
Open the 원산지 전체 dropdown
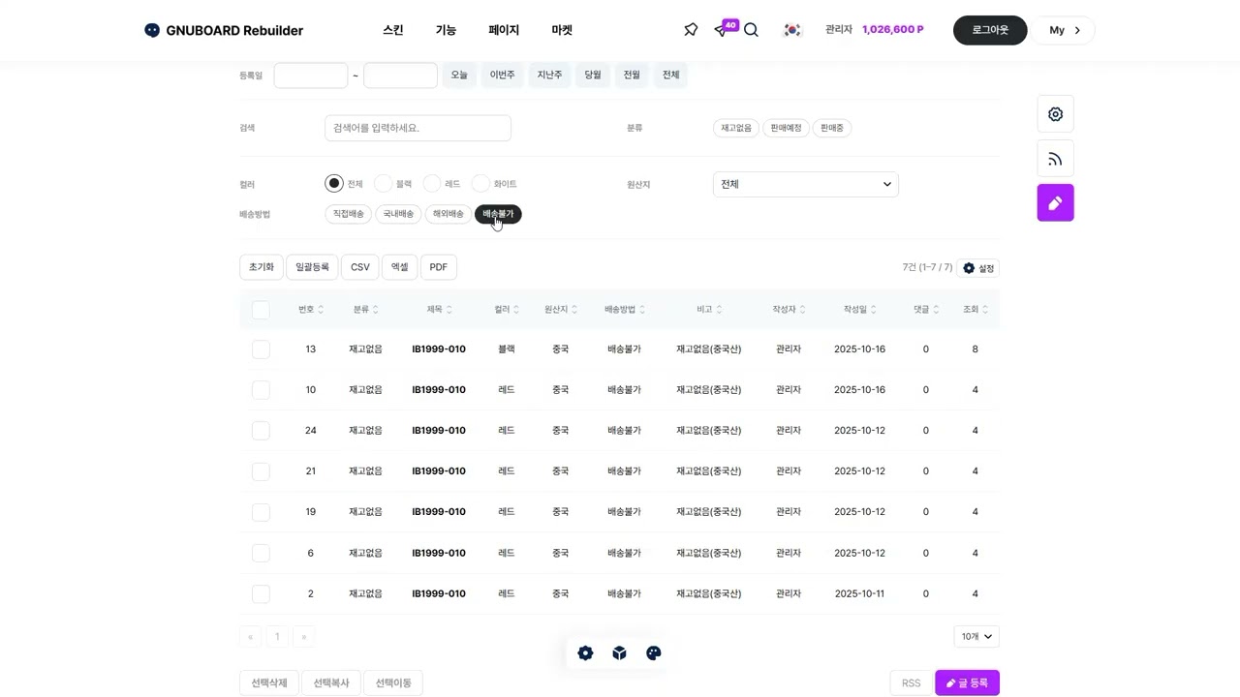click(806, 184)
